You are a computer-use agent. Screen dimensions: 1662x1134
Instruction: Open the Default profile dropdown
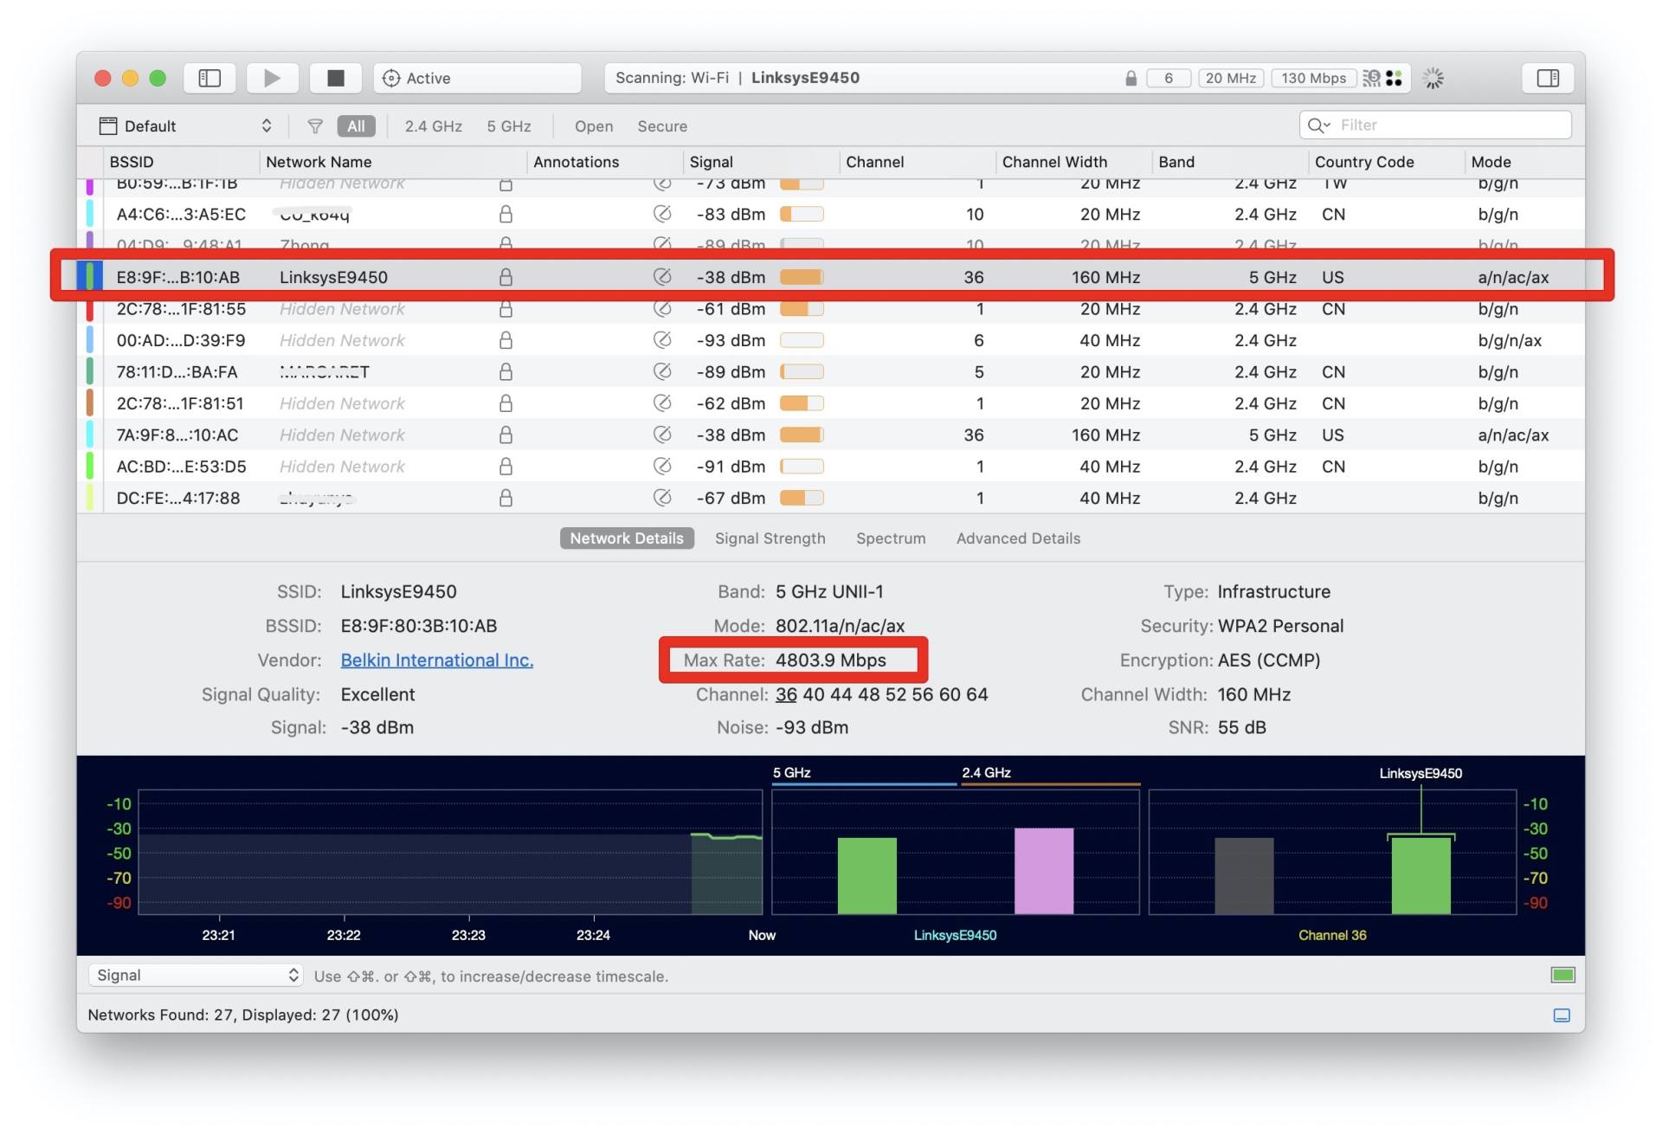click(x=186, y=126)
